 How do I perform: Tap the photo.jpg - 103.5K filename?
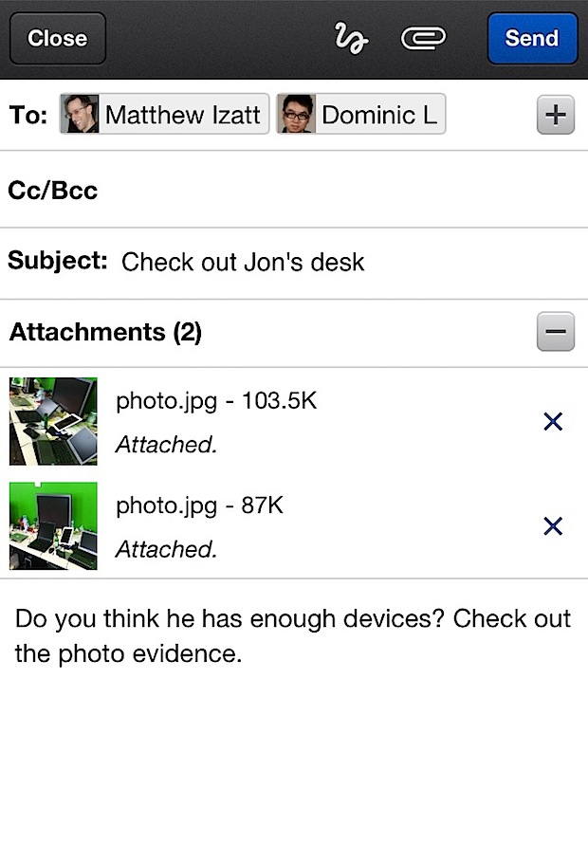[216, 401]
